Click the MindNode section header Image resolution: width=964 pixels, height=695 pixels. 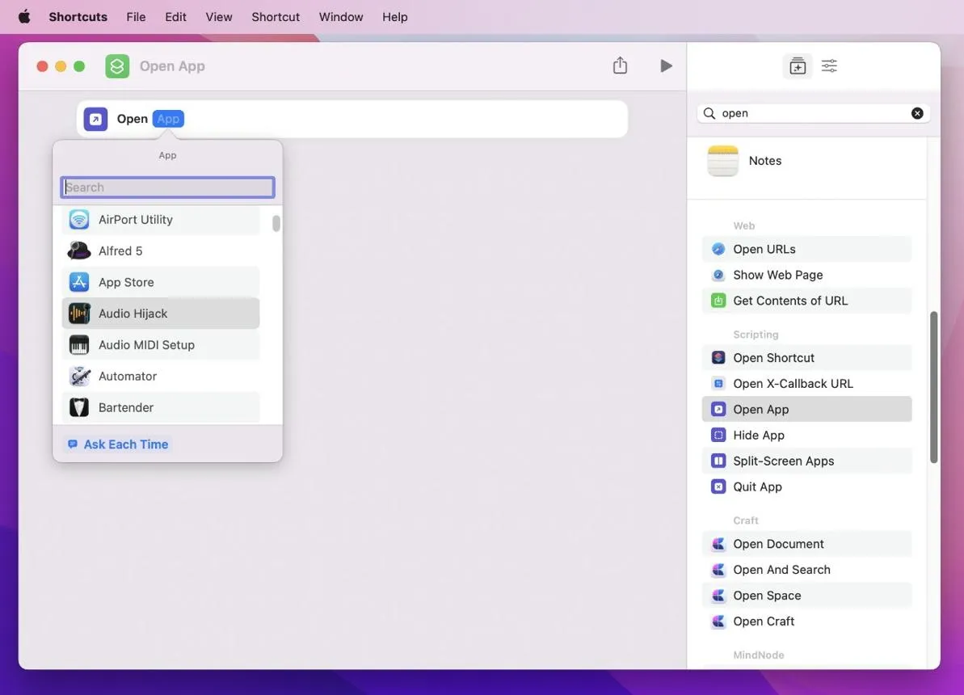click(x=759, y=655)
